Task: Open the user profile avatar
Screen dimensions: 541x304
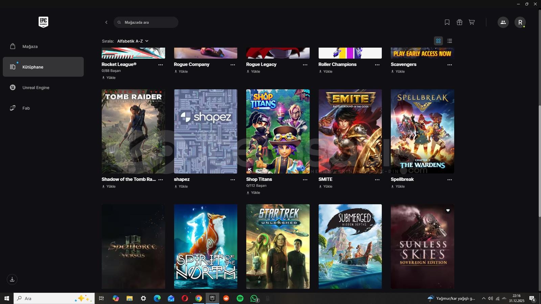Action: (520, 22)
